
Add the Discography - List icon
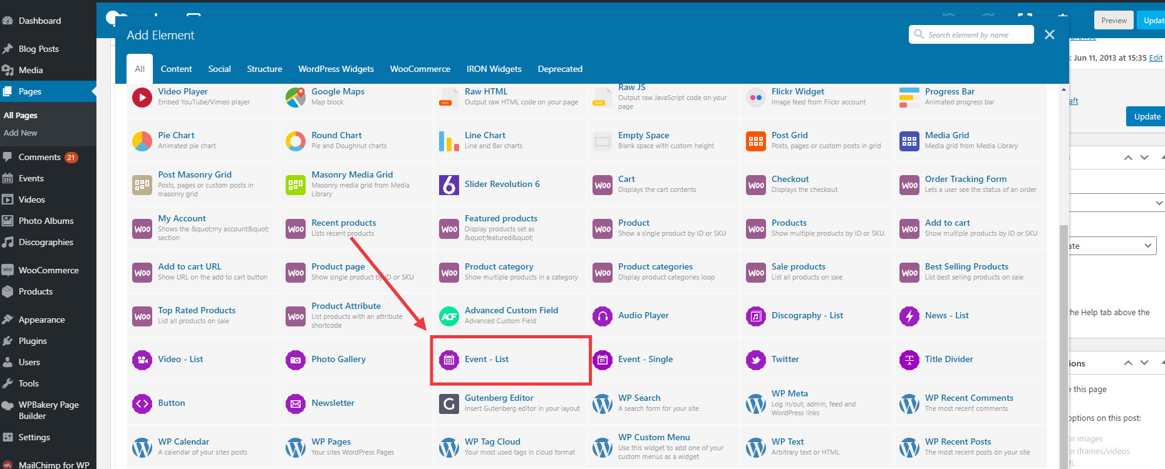(756, 316)
